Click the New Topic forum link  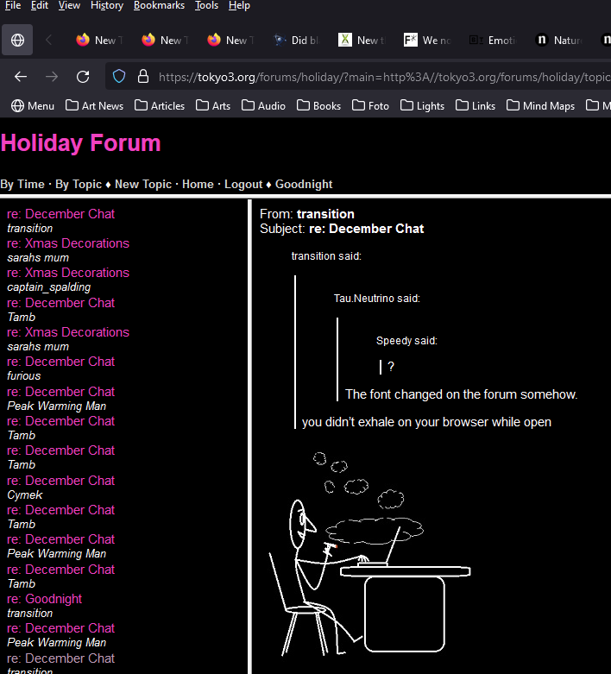[x=142, y=184]
